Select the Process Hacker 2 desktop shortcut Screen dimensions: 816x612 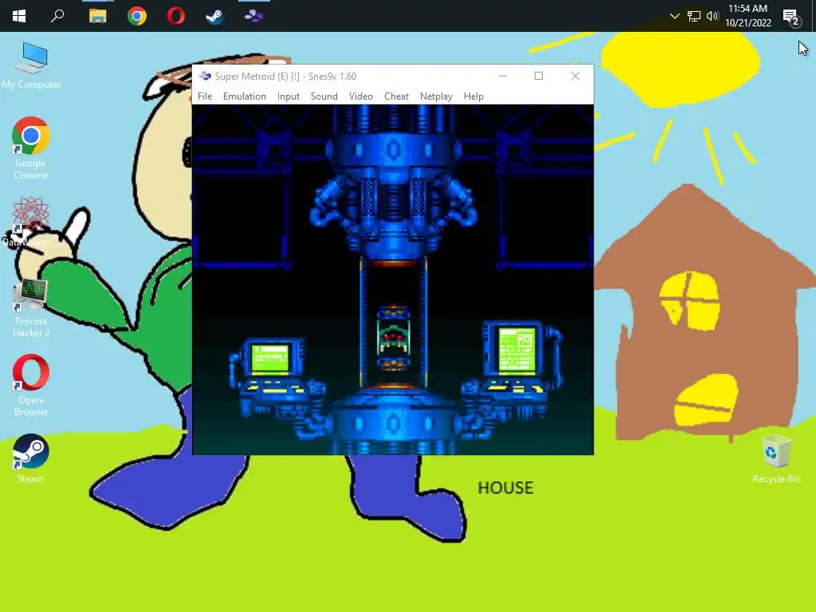[31, 308]
